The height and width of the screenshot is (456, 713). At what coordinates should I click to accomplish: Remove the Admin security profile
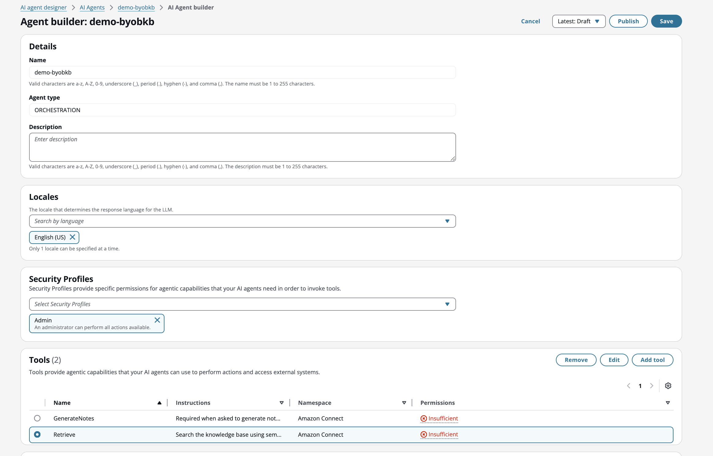coord(157,320)
